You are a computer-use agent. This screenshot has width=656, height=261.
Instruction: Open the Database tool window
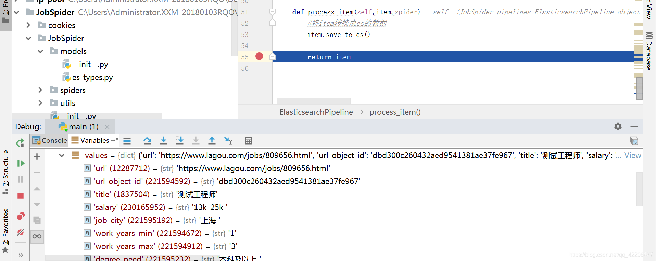point(649,51)
